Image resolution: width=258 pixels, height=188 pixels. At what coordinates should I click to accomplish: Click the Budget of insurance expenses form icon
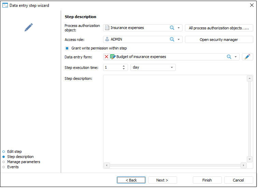(x=113, y=57)
